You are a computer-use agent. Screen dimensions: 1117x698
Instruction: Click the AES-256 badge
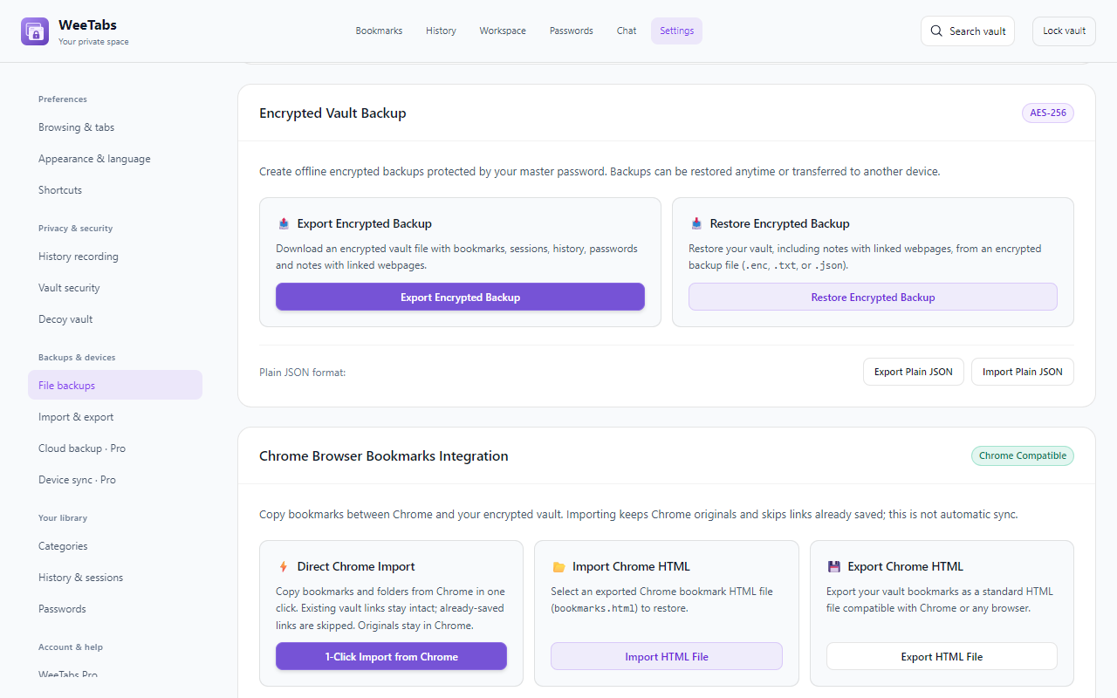pos(1048,113)
